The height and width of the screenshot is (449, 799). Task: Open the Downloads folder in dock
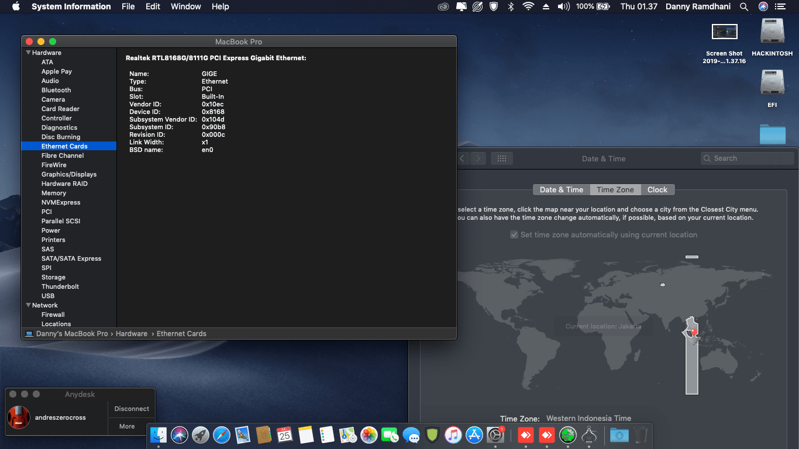(x=619, y=435)
